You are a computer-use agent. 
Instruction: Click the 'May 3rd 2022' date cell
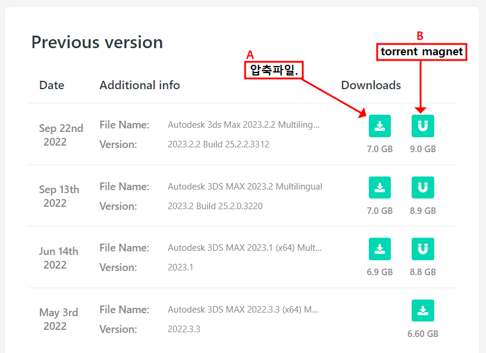pyautogui.click(x=58, y=319)
